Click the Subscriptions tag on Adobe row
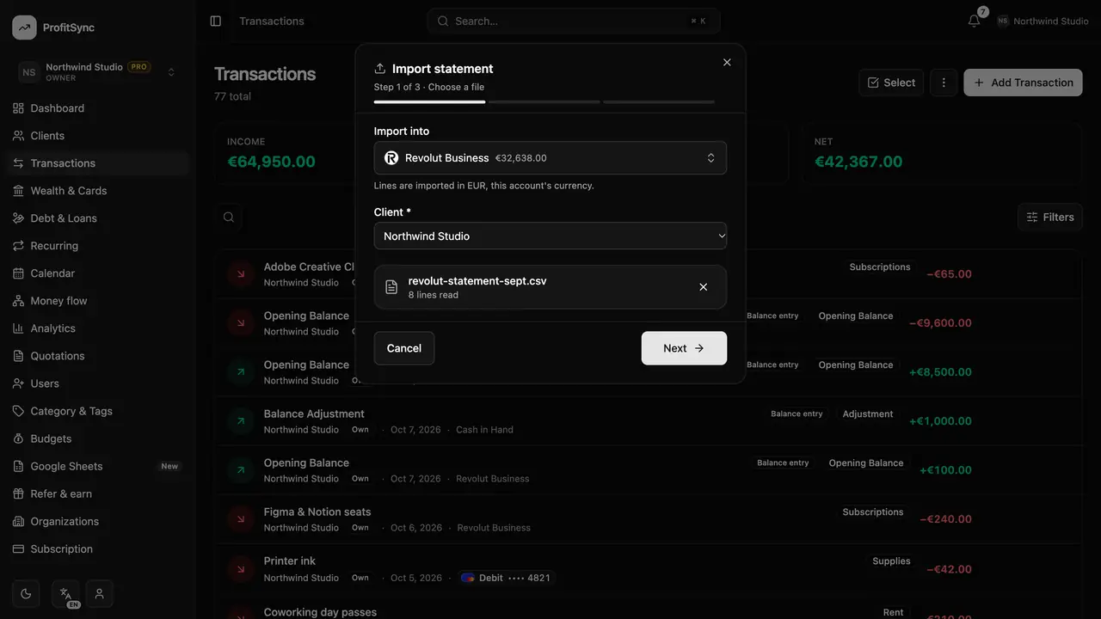Screen dimensions: 1101x619 click(880, 267)
